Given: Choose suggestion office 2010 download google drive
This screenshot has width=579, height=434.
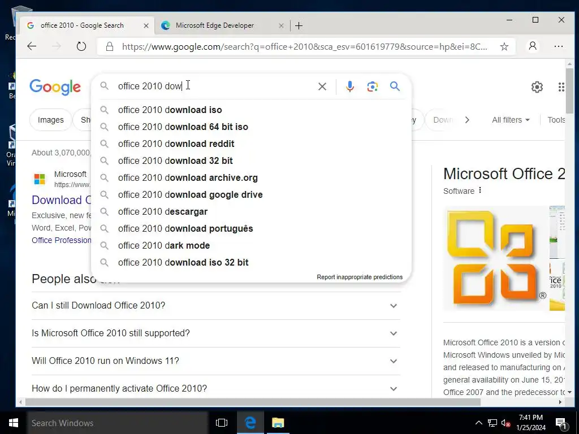Looking at the screenshot, I should click(251, 195).
